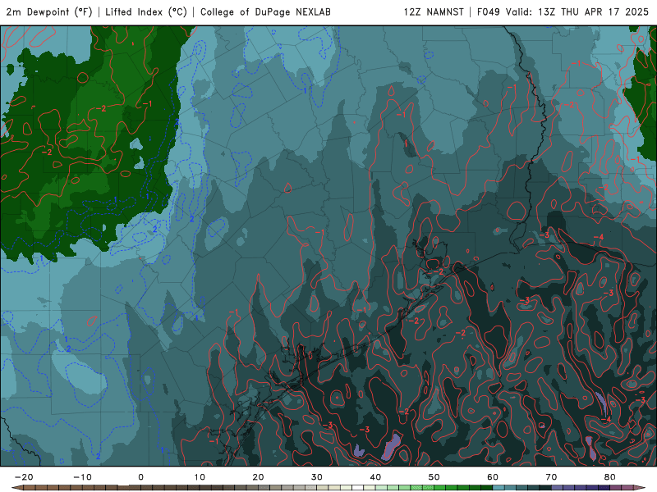Image resolution: width=657 pixels, height=492 pixels.
Task: Click the '50' color bar label
Action: (x=434, y=477)
